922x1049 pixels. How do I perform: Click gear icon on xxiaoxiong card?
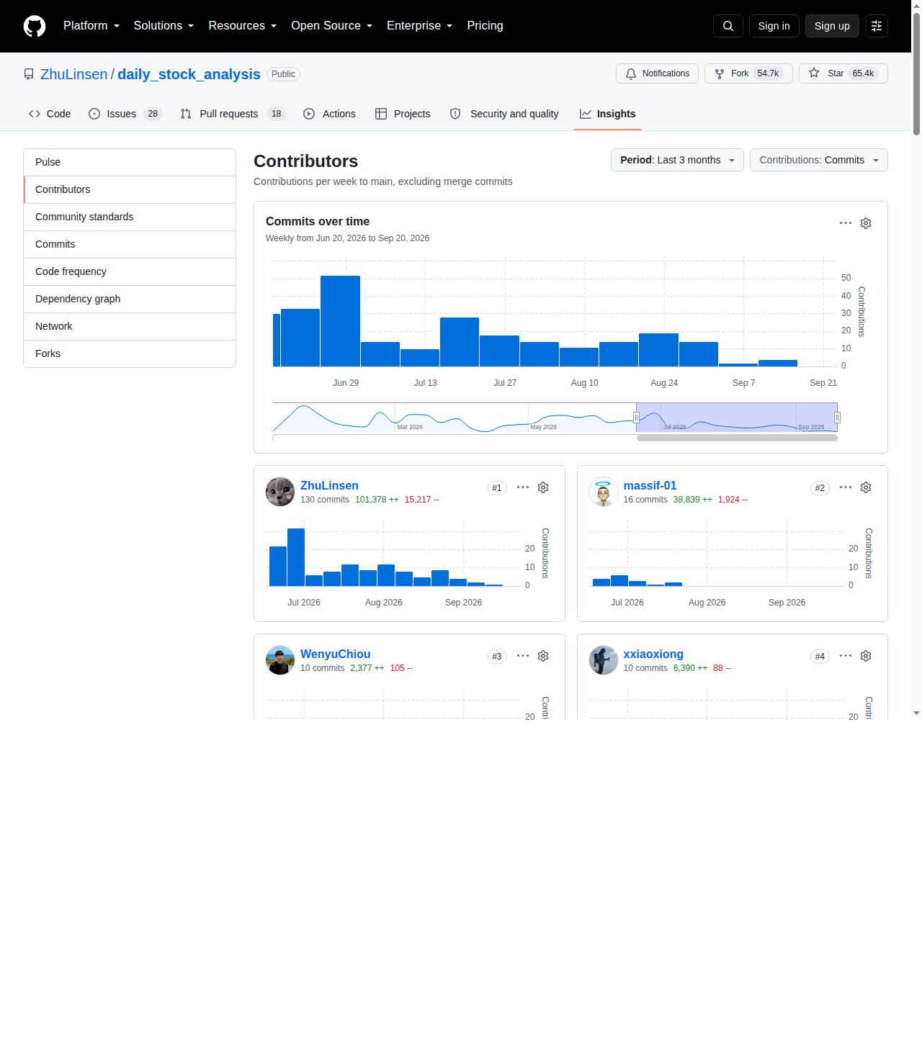[x=866, y=656]
